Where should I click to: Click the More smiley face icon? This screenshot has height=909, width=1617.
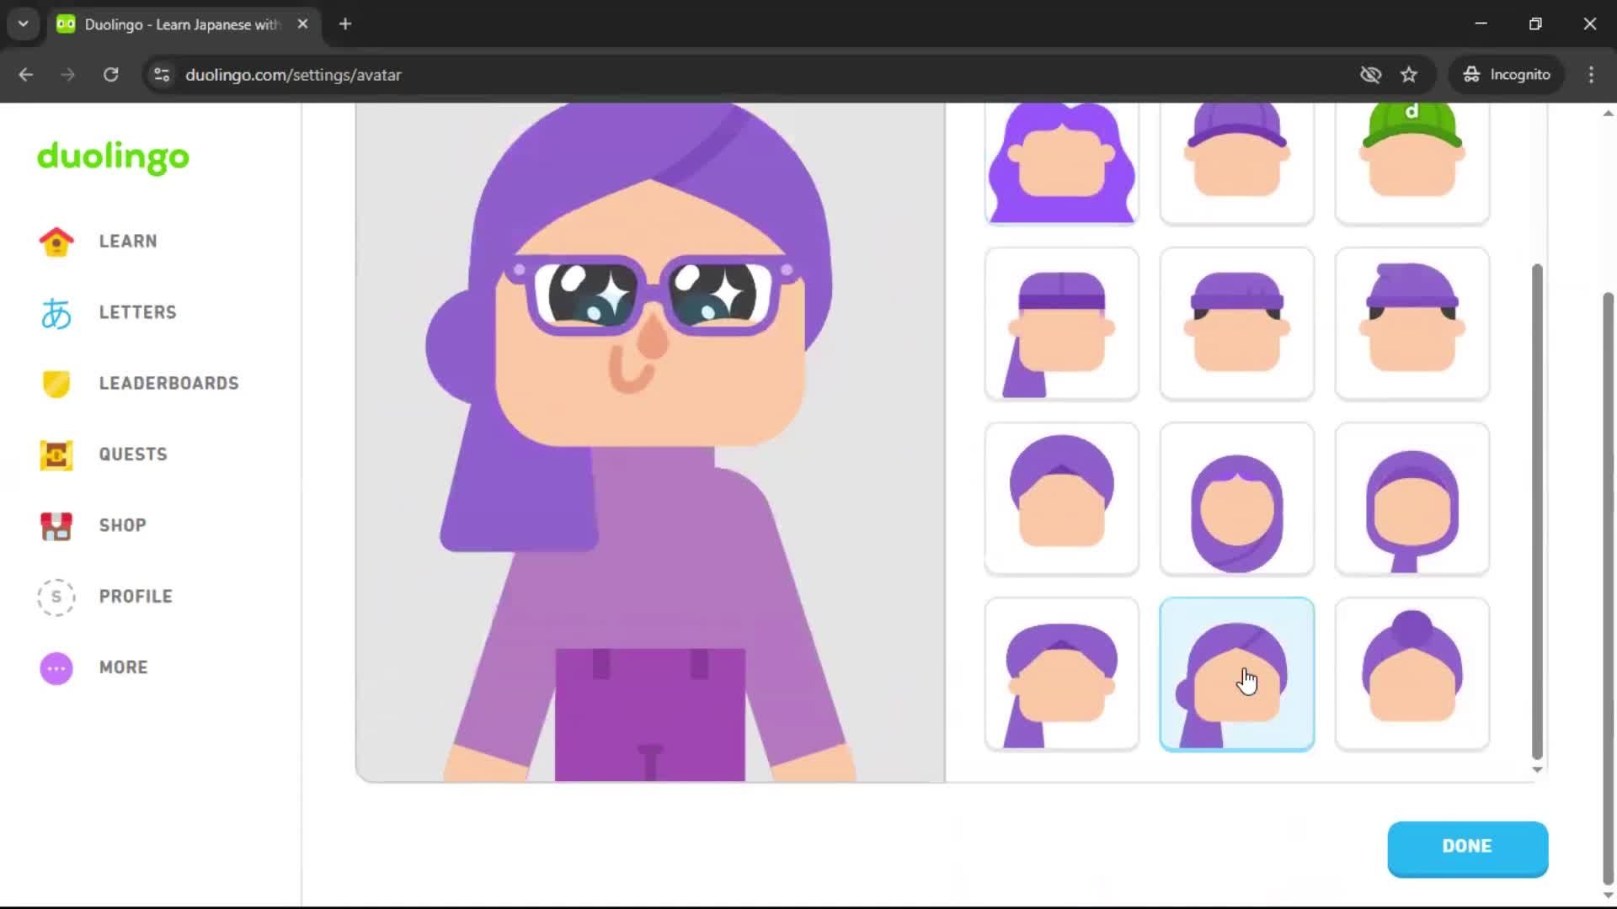56,667
